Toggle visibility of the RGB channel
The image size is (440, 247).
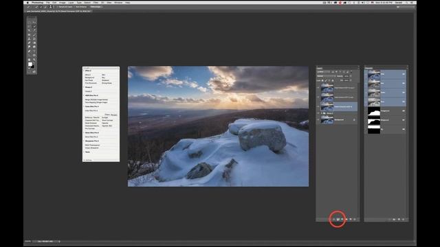(366, 74)
